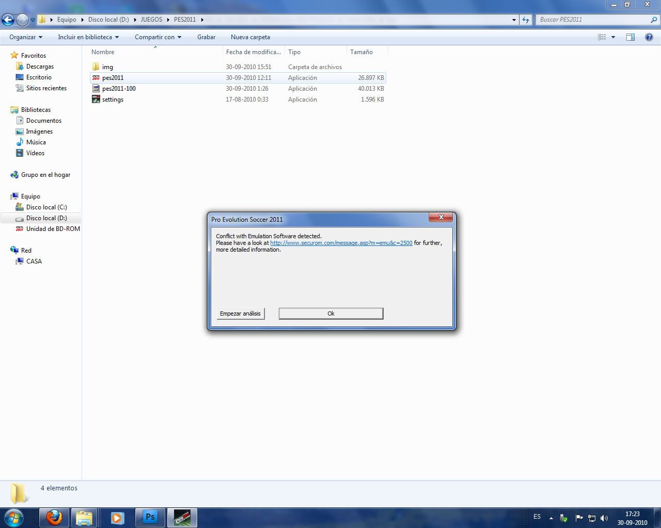Open Windows Media Player from taskbar
This screenshot has width=661, height=528.
[x=117, y=517]
